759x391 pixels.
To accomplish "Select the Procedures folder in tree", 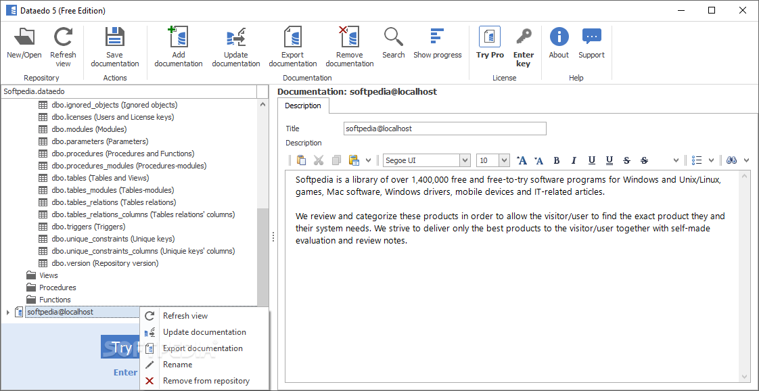I will click(x=51, y=287).
